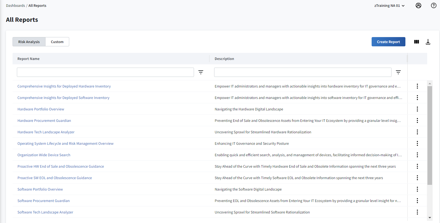The height and width of the screenshot is (223, 440).
Task: Open actions menu for Proactive HW End of Sale row
Action: 417,166
